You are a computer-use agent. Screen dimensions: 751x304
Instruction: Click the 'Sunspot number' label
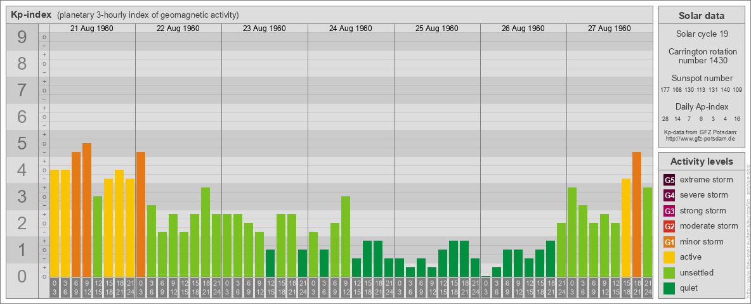pos(702,79)
